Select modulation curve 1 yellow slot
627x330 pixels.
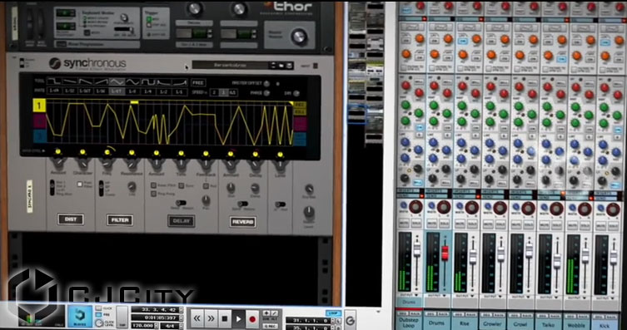tap(39, 106)
